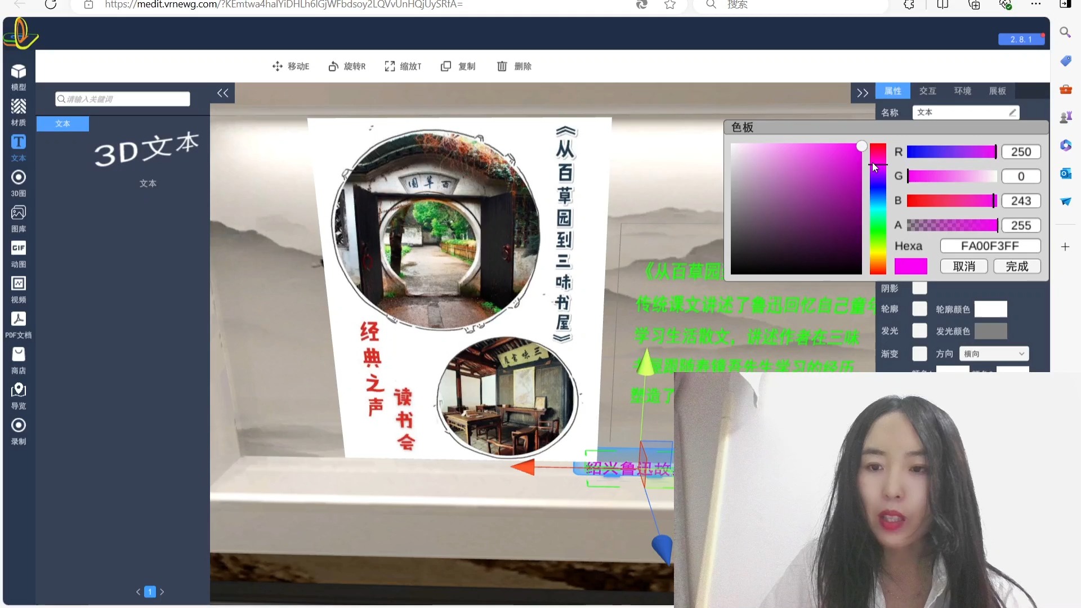Viewport: 1081px width, 608px height.
Task: Open the 图库 (Gallery) sidebar section
Action: (19, 219)
